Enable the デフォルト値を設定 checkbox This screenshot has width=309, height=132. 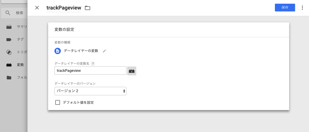58,102
